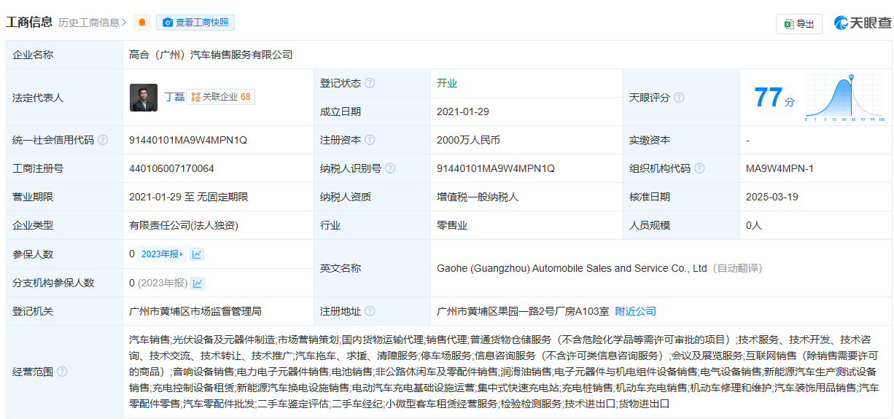Open 查看工商快照 snapshot button
The height and width of the screenshot is (419, 894).
195,23
